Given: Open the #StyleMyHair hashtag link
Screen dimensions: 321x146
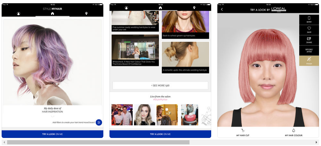Looking at the screenshot, I should point(160,99).
